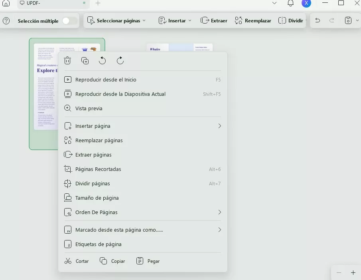Viewport: 361px width, 280px height.
Task: Select Dividir páginas menu entry
Action: 142,183
